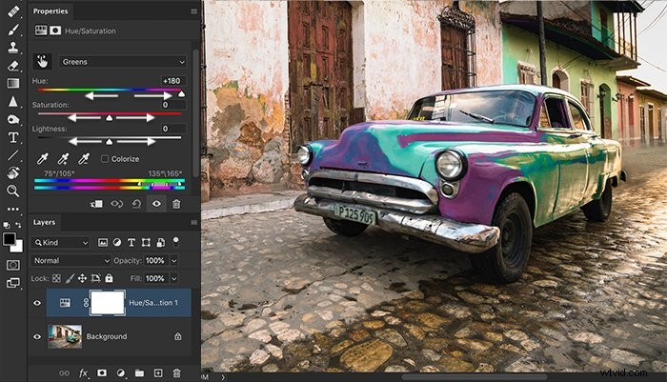Open the Normal blend mode dropdown

[71, 260]
